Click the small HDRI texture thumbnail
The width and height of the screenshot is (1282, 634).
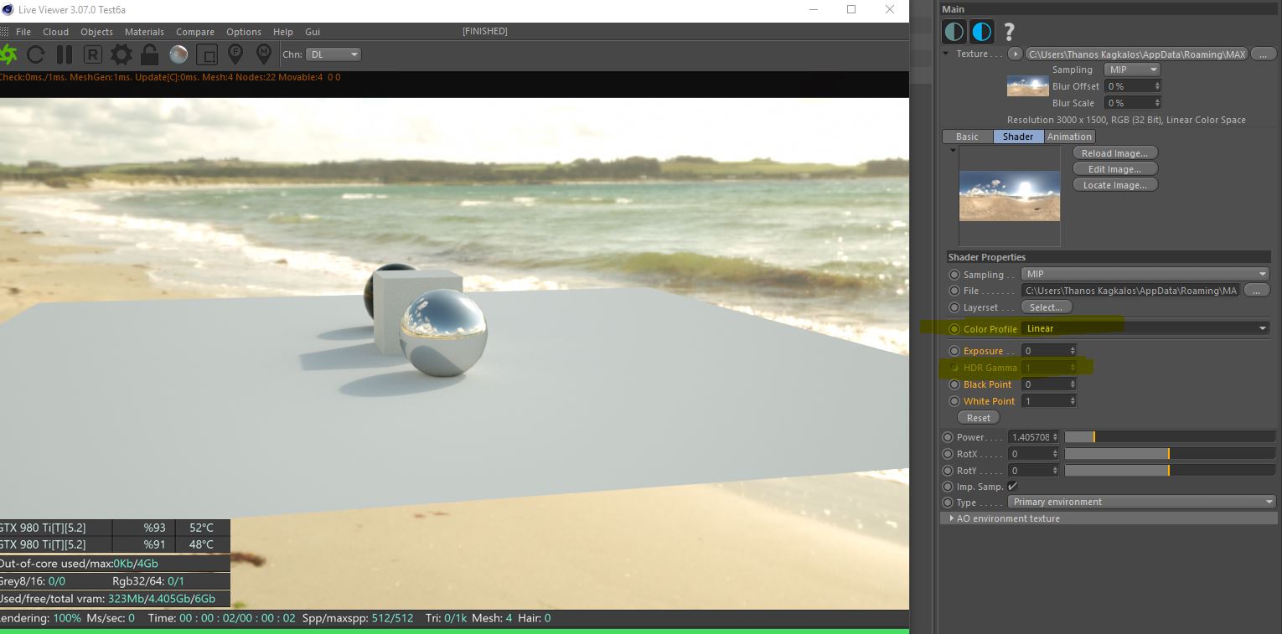point(1027,86)
